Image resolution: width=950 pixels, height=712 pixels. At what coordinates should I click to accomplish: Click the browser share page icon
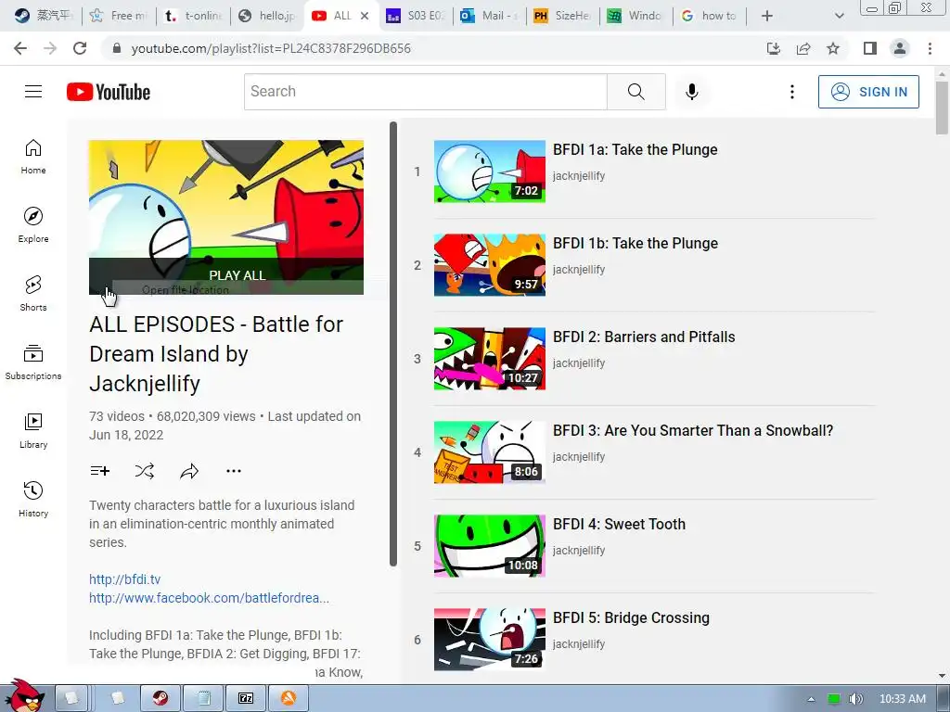pos(803,48)
